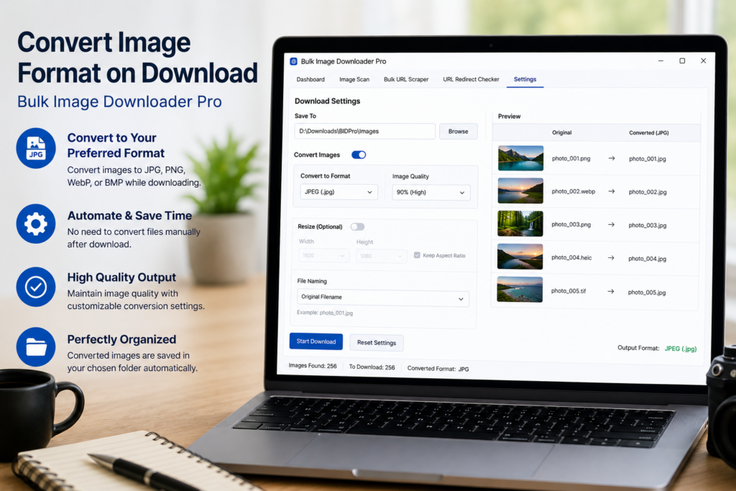Click the folder Perfectly Organized icon
This screenshot has width=736, height=491.
[x=36, y=347]
